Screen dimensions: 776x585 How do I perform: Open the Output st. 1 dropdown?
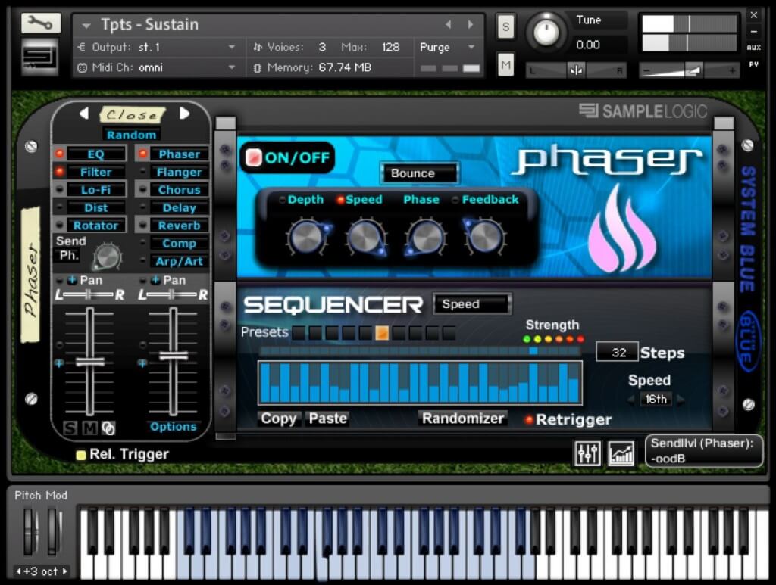pos(156,47)
